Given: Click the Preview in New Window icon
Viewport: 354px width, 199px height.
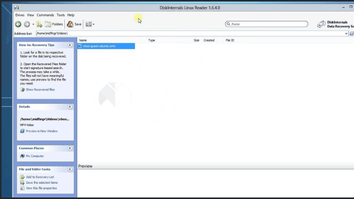Looking at the screenshot, I should [22, 131].
